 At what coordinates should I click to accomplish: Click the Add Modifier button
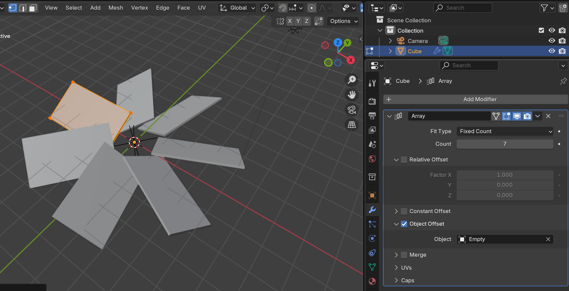click(x=475, y=99)
